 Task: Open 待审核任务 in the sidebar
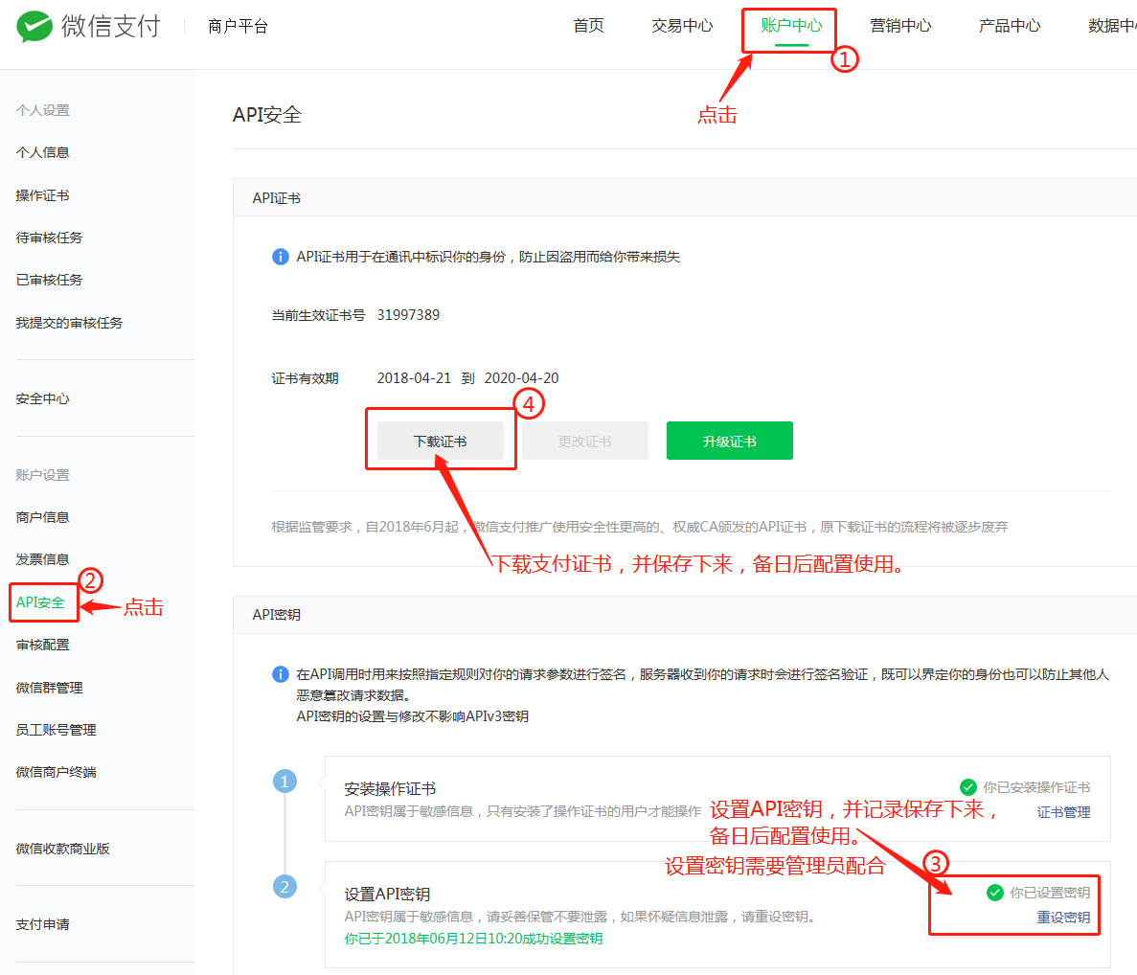pyautogui.click(x=49, y=238)
